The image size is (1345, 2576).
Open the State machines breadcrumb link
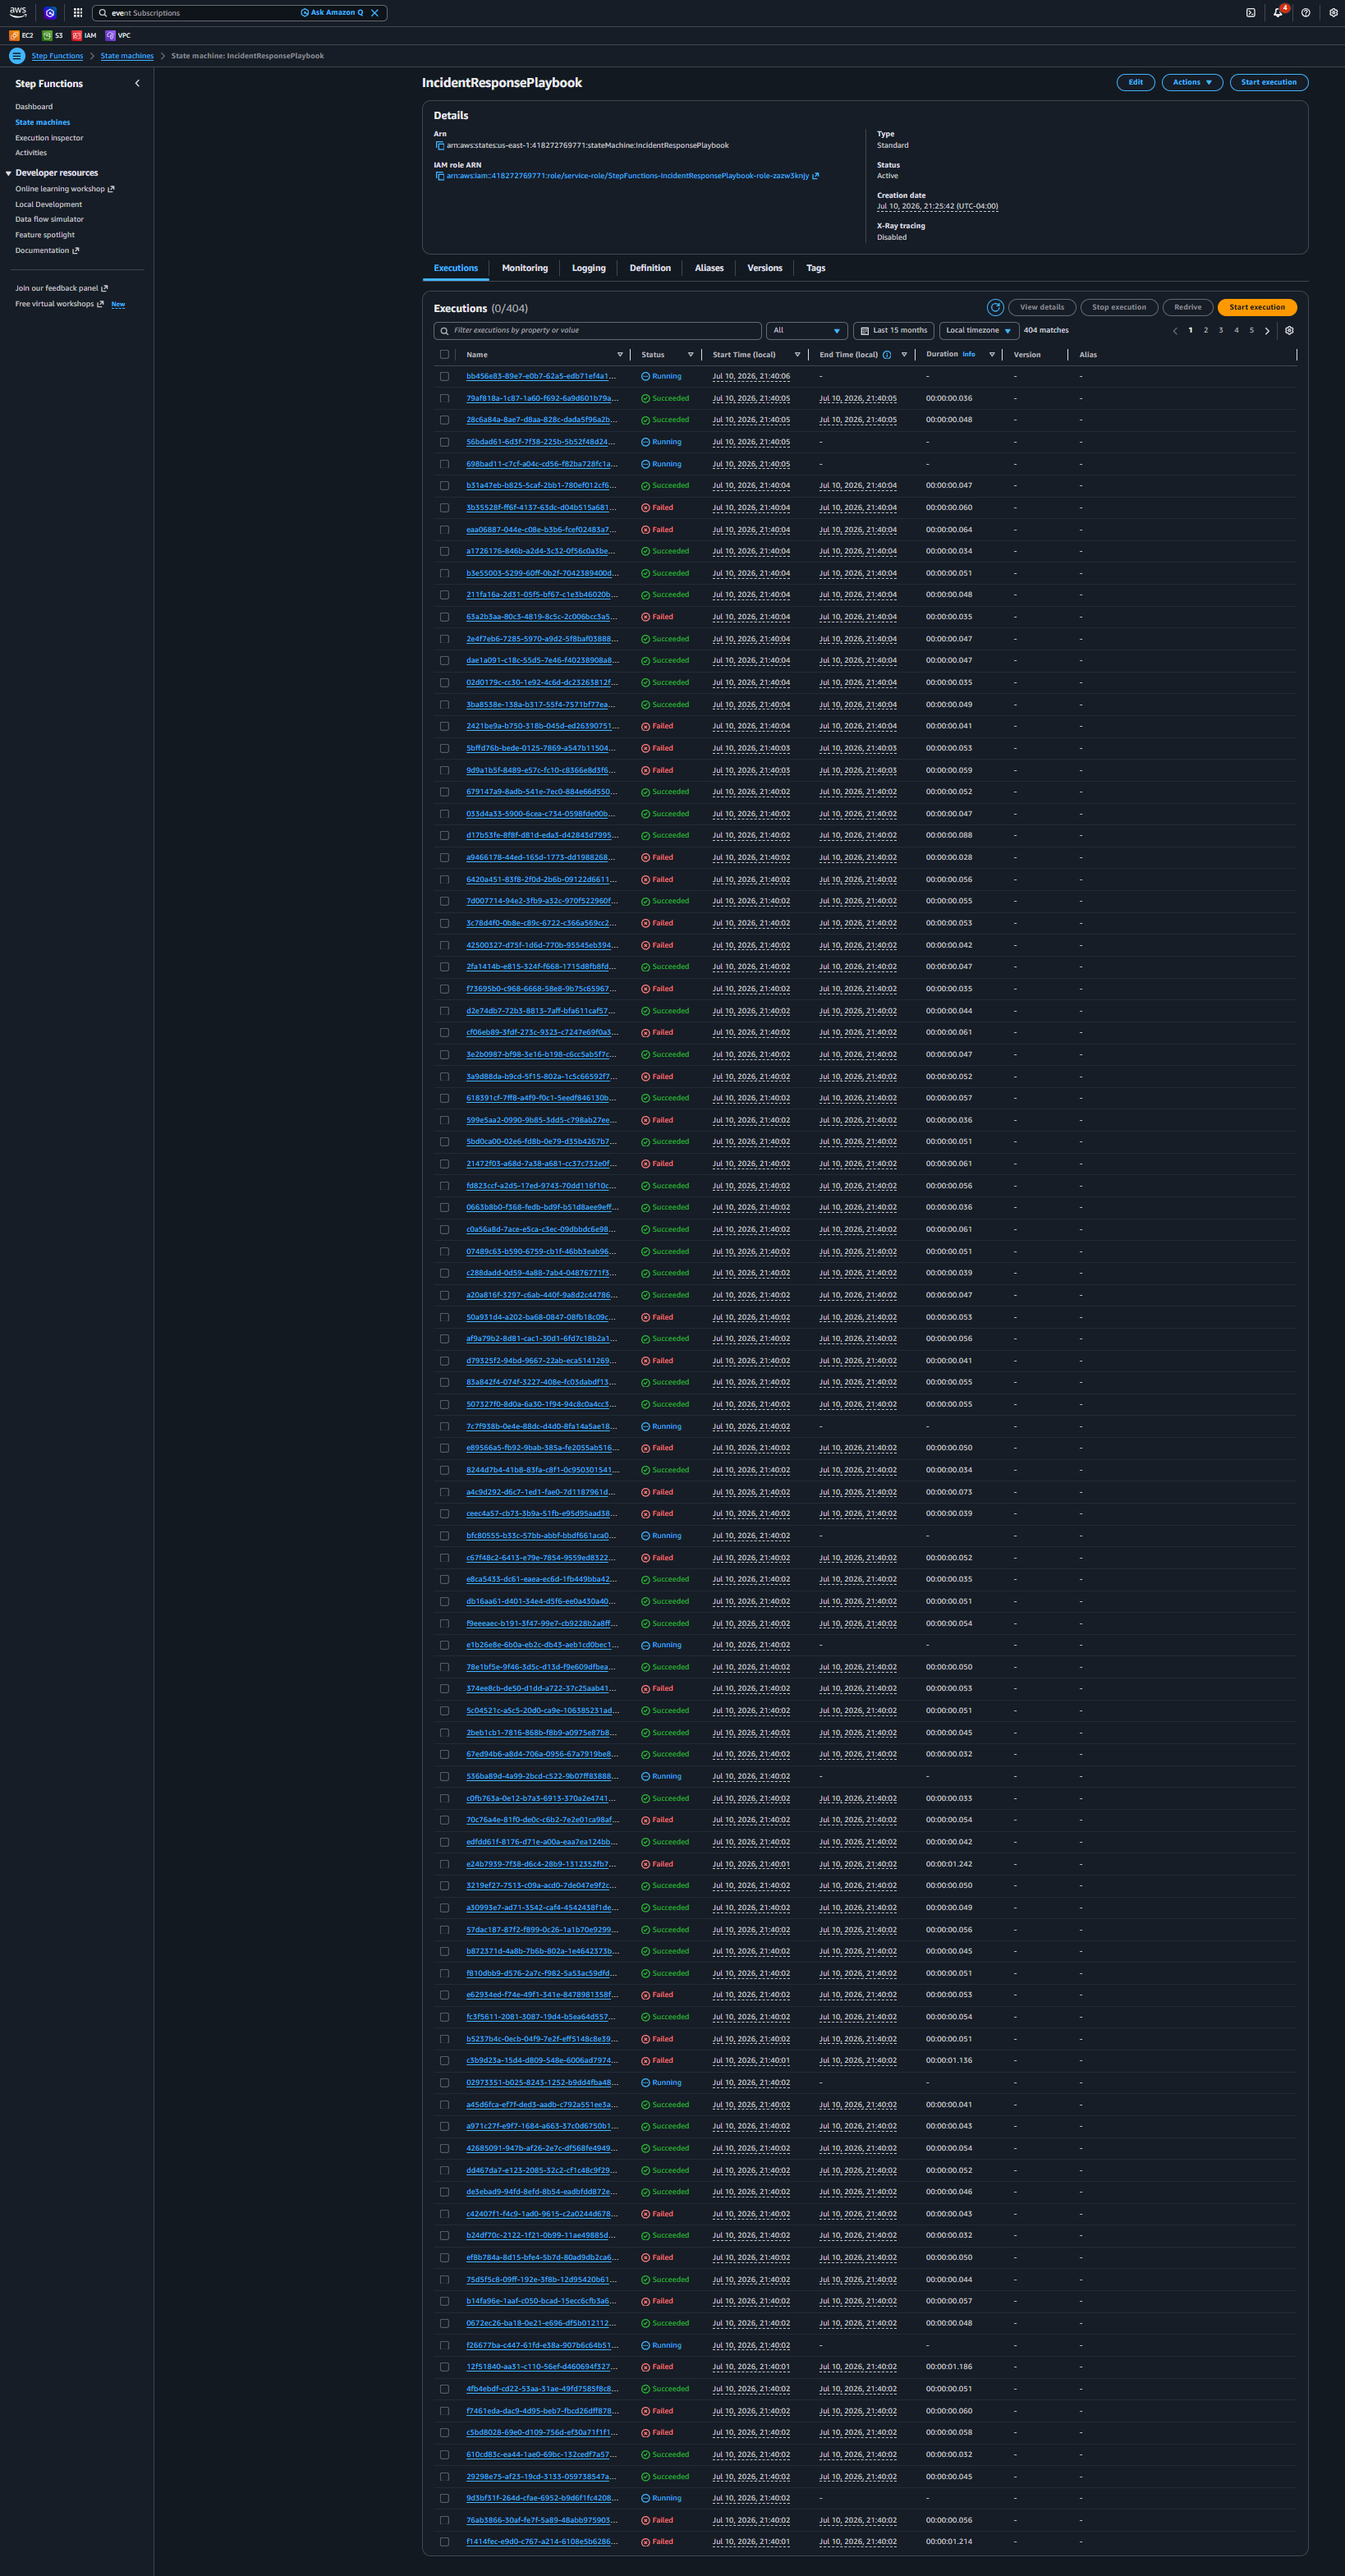(127, 56)
